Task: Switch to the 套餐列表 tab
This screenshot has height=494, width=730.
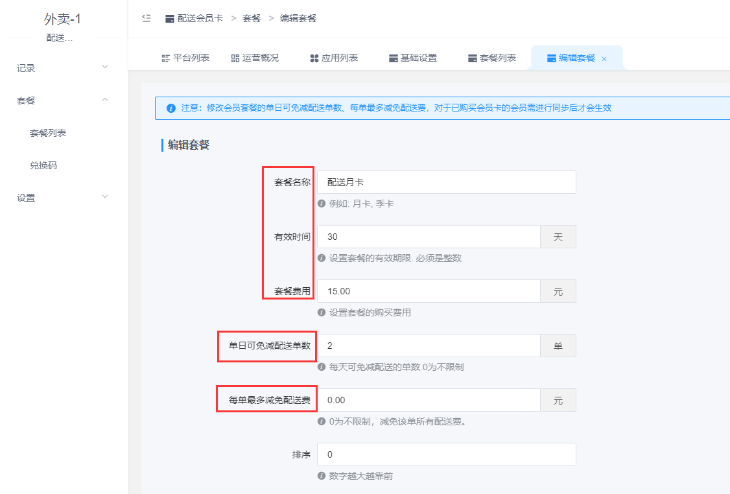Action: click(492, 58)
